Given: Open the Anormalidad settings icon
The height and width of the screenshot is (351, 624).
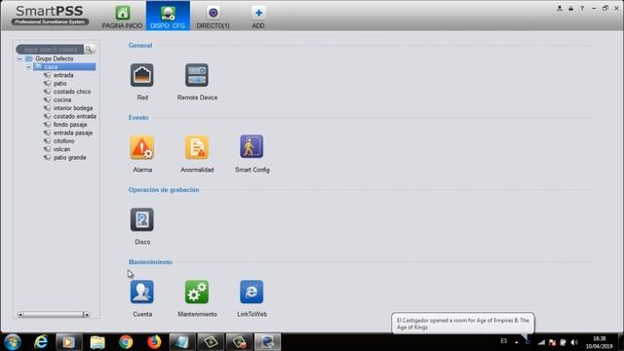Looking at the screenshot, I should [x=197, y=147].
